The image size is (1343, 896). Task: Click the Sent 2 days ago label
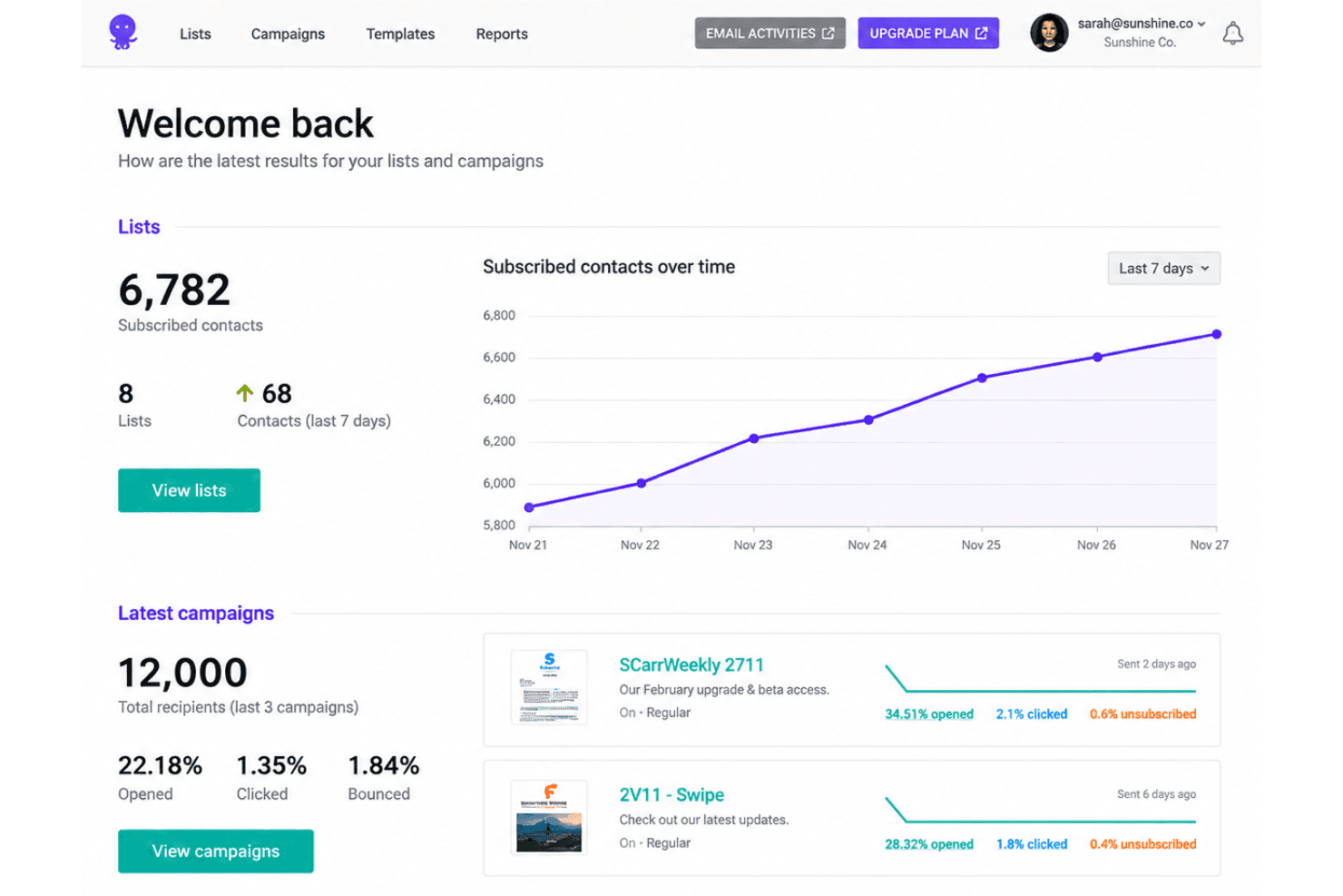(x=1156, y=664)
